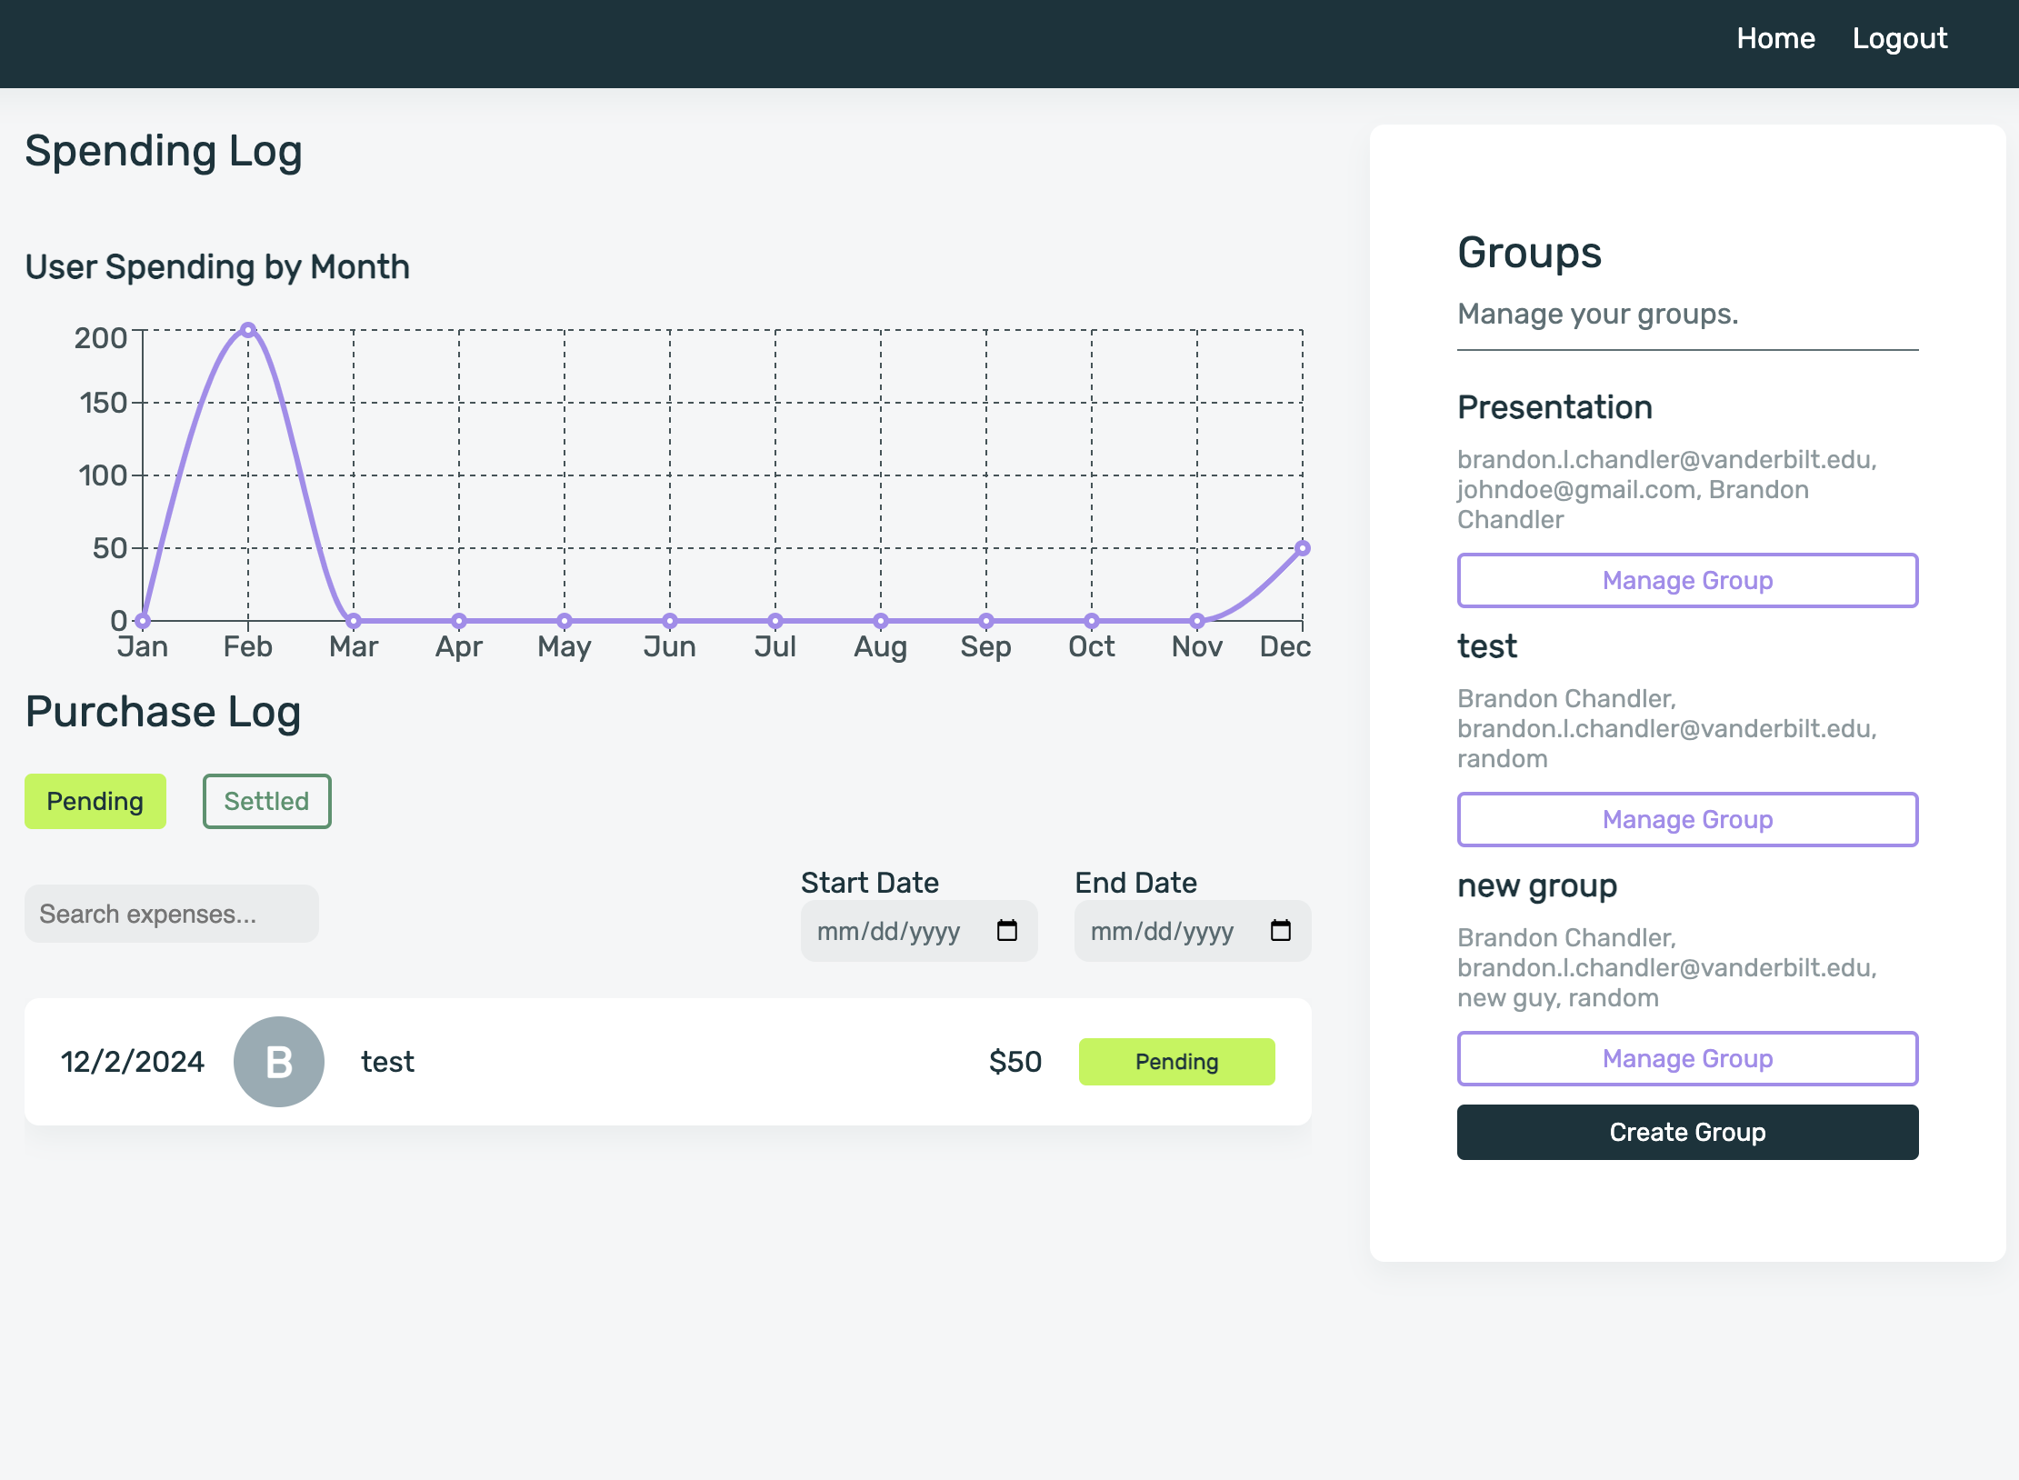The image size is (2019, 1480).
Task: Click Logout in navigation bar
Action: 1900,38
